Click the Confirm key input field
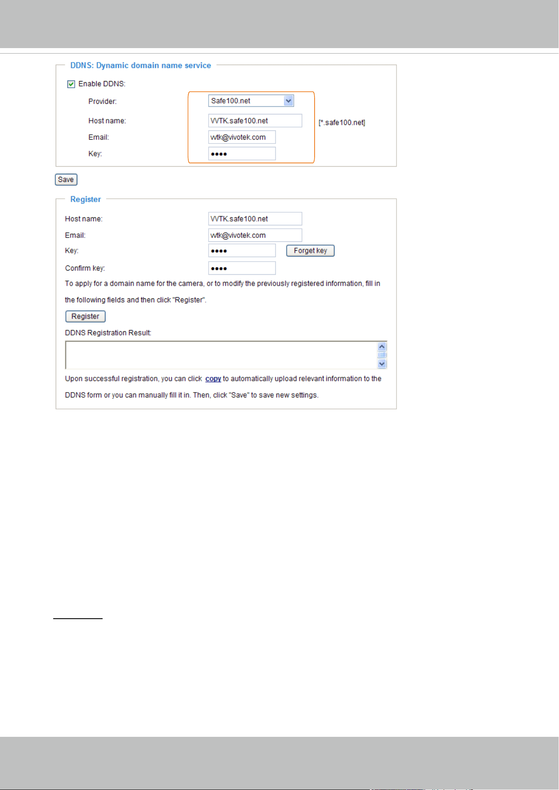 (242, 268)
